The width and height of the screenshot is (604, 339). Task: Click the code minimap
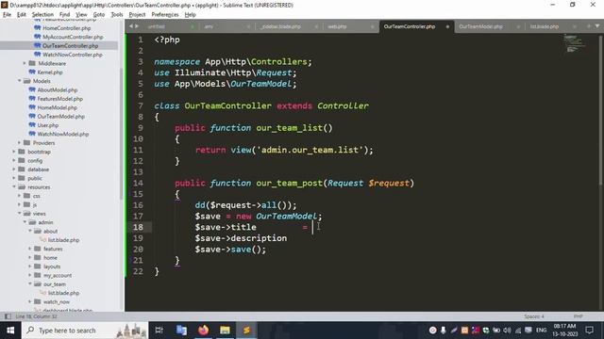[x=575, y=43]
